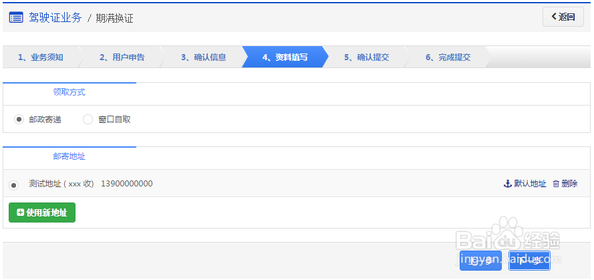Click the 邮寄地址 section header
This screenshot has height=280, width=594.
pos(69,156)
